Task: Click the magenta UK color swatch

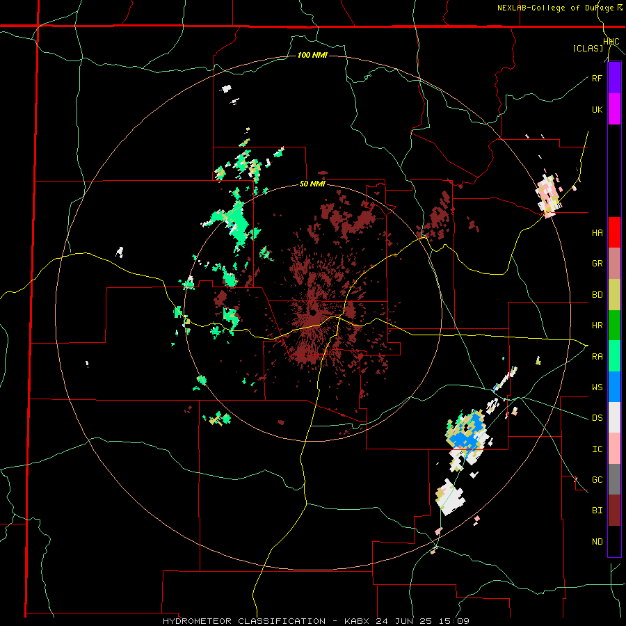Action: point(614,109)
